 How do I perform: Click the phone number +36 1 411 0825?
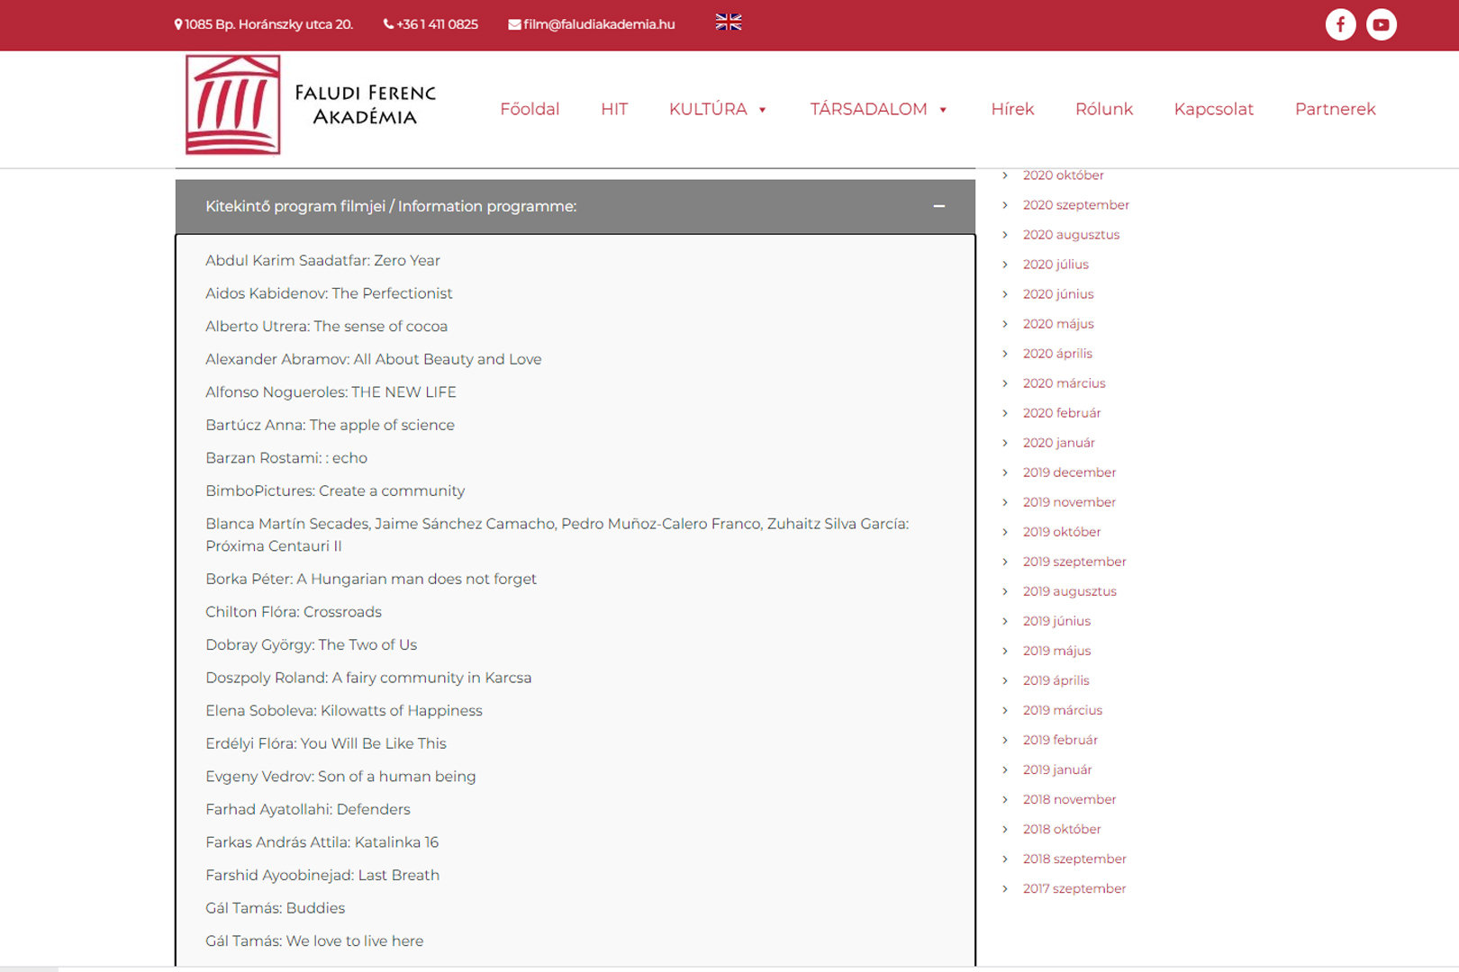pyautogui.click(x=430, y=24)
